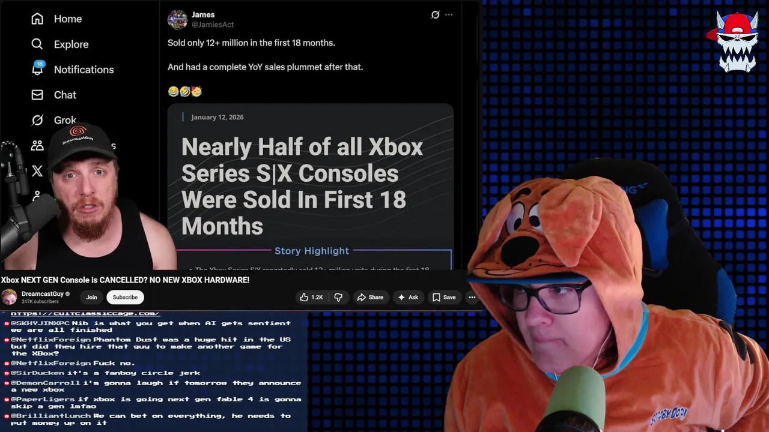The width and height of the screenshot is (769, 432).
Task: Save the video to a playlist
Action: click(444, 297)
